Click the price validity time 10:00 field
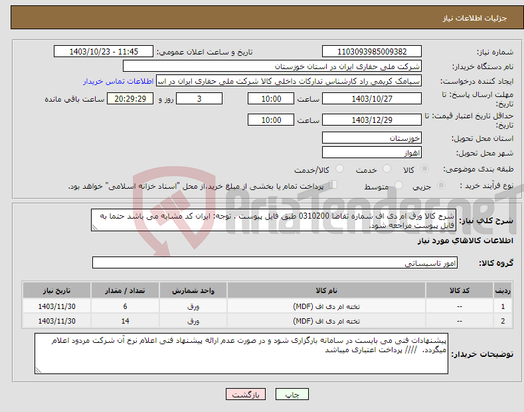 tap(271, 120)
